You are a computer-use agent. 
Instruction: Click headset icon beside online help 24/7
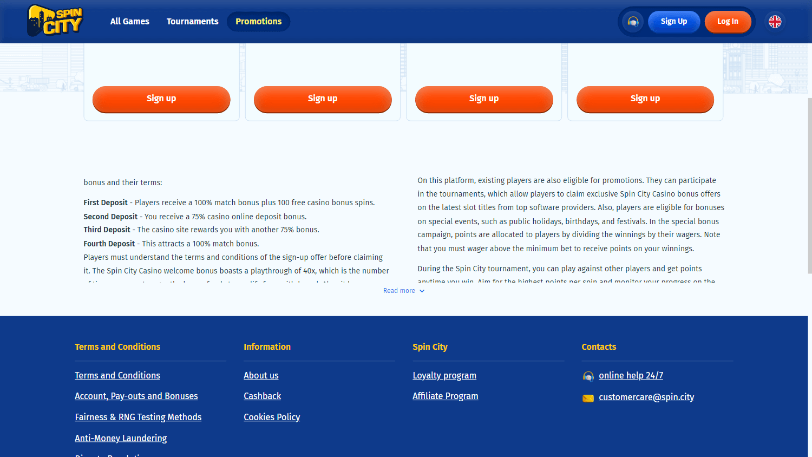tap(588, 376)
